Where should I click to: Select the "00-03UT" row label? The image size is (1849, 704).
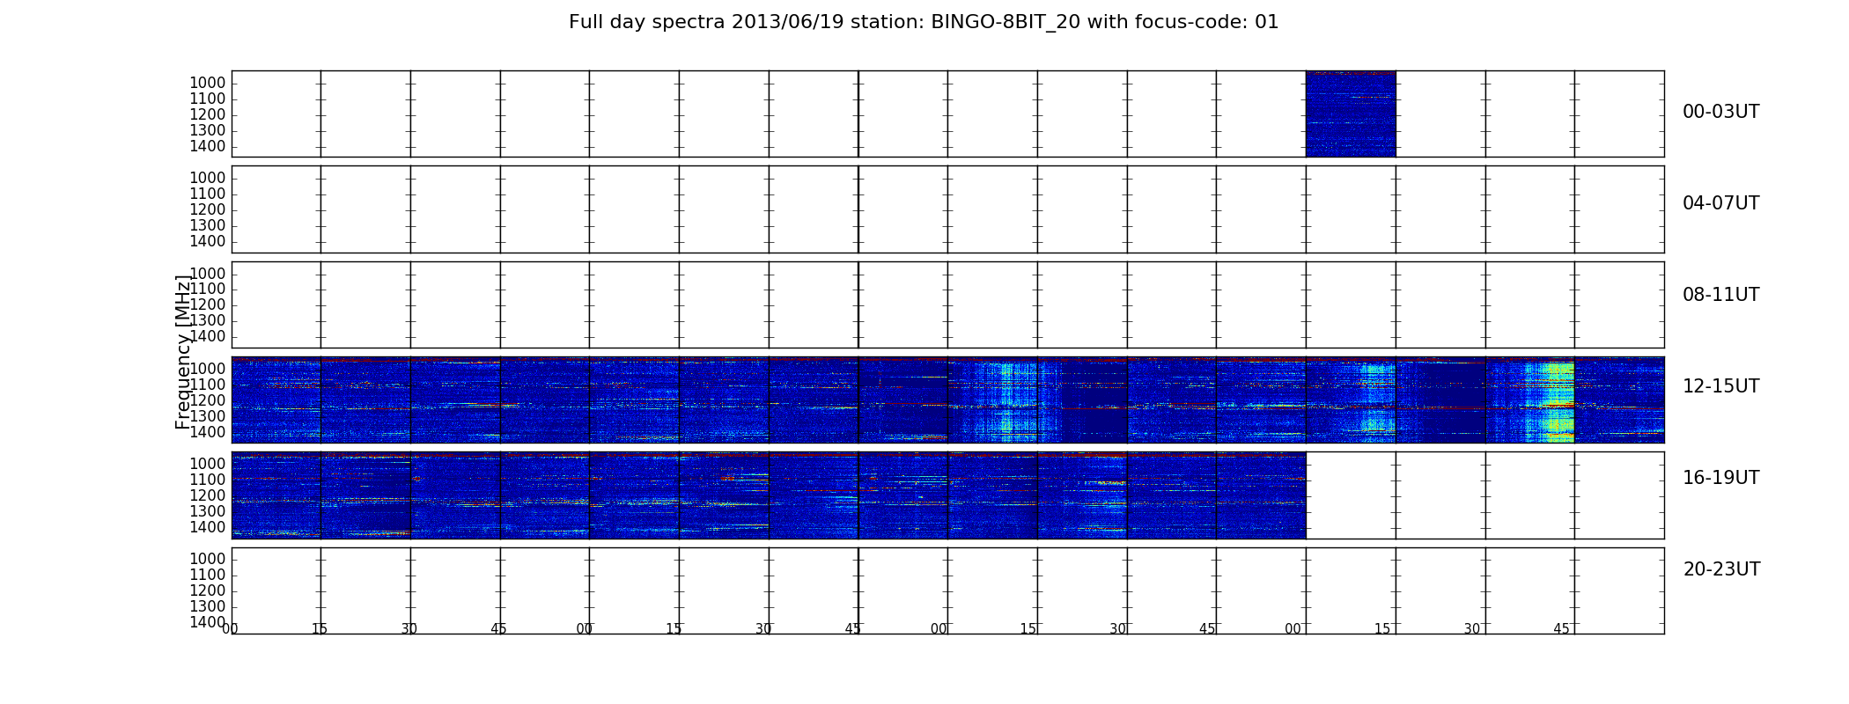click(x=1720, y=112)
